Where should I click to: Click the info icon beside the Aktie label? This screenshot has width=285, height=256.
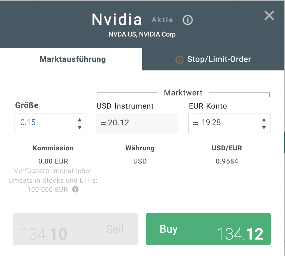point(187,20)
